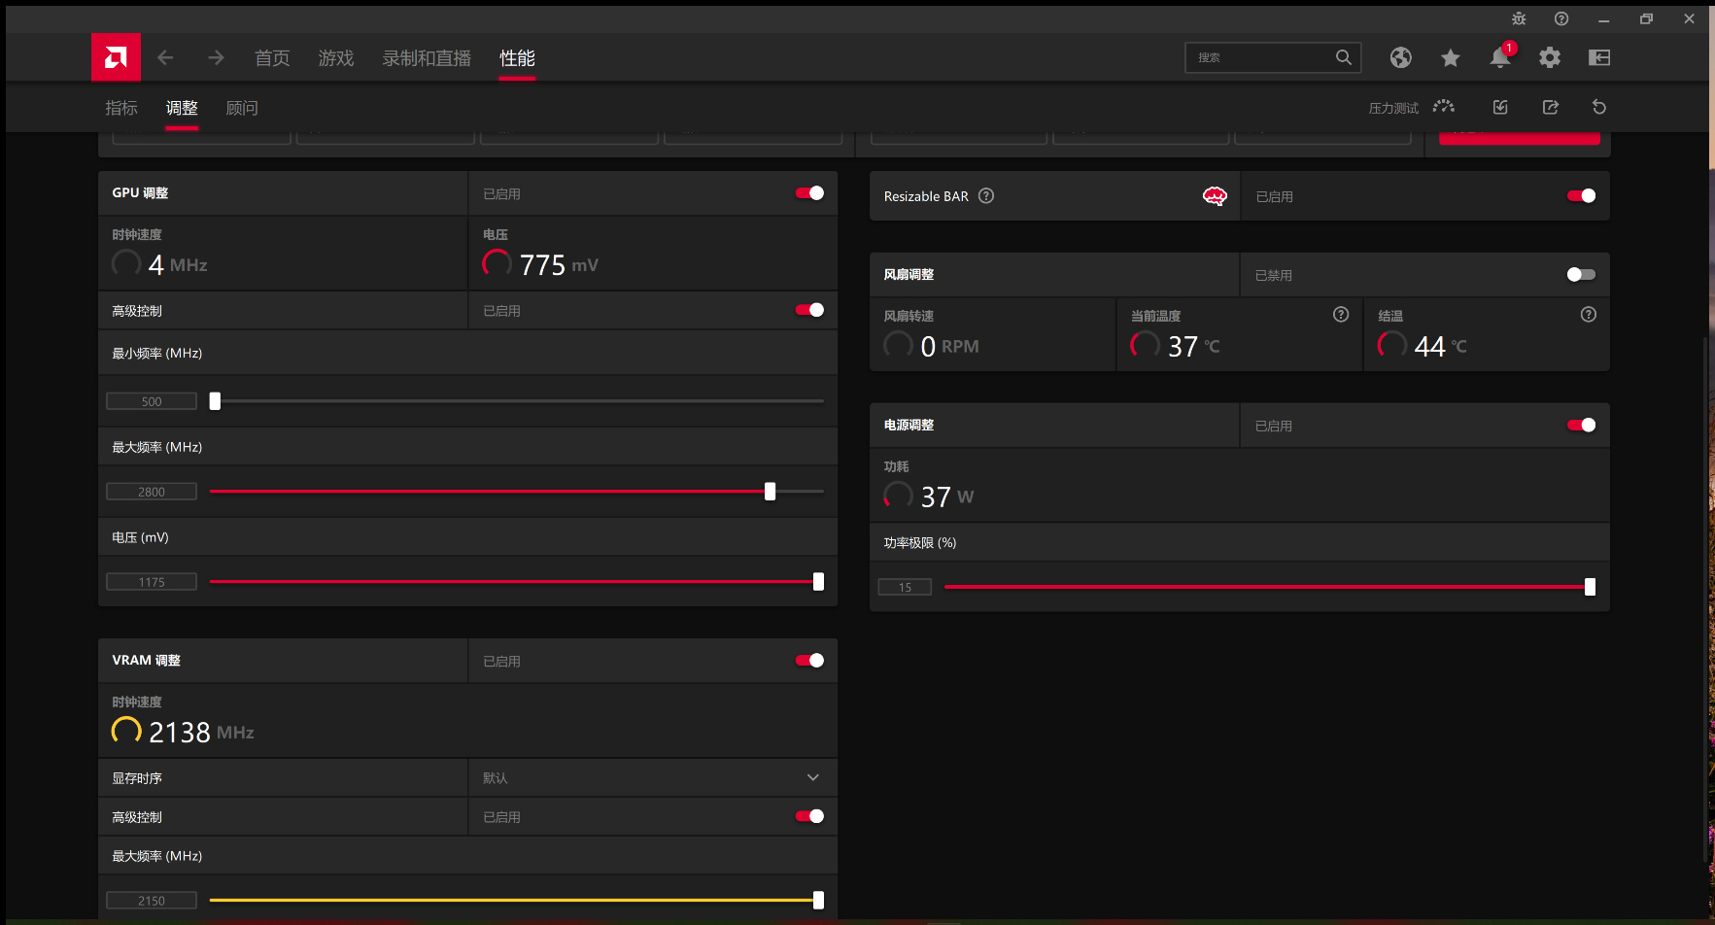This screenshot has height=925, width=1715.
Task: Open the bug report icon
Action: pos(1519,18)
